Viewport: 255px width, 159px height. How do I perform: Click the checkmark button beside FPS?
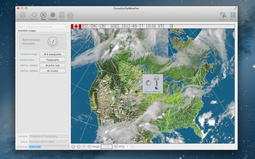pyautogui.click(x=116, y=147)
